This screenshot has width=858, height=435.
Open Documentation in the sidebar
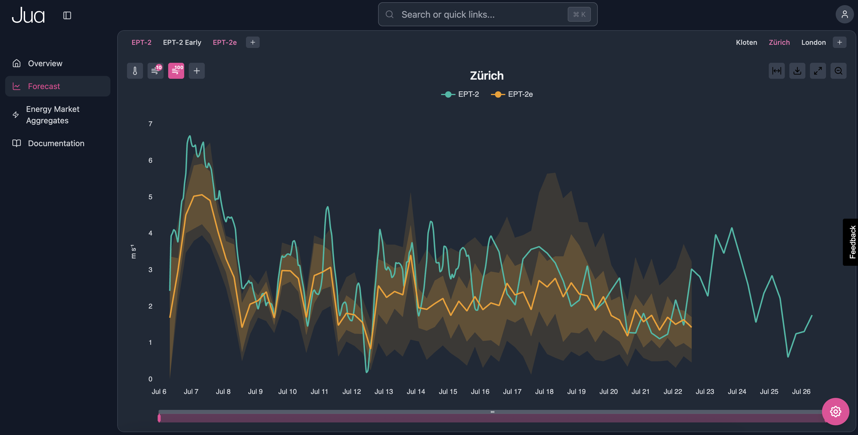[57, 143]
